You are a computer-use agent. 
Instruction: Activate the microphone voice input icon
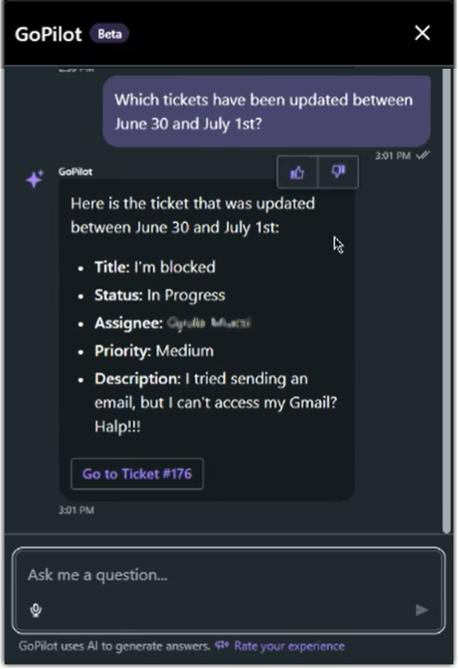37,610
